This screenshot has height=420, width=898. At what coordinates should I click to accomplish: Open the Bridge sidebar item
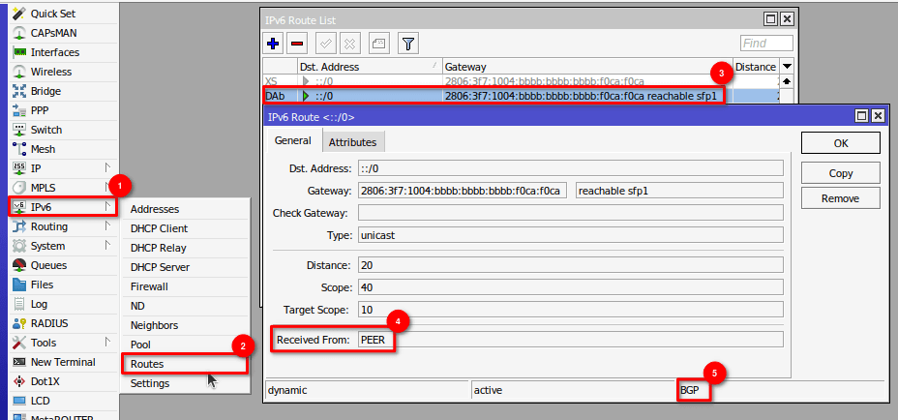[45, 91]
